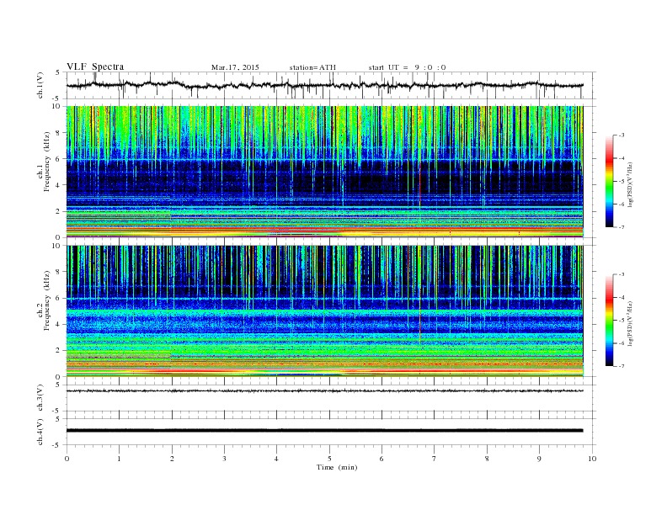Click the "VLF Spectra" plot title

[95, 66]
